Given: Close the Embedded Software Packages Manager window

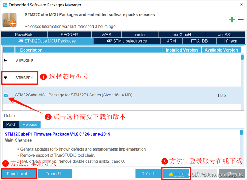Looking at the screenshot, I should (x=241, y=5).
